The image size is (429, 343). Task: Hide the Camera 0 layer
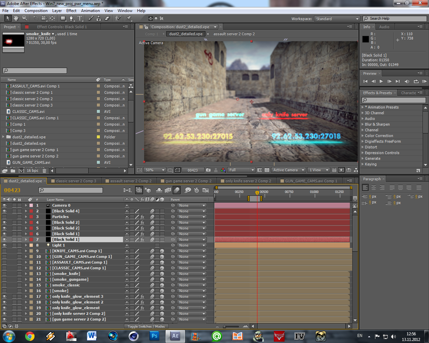[4, 205]
